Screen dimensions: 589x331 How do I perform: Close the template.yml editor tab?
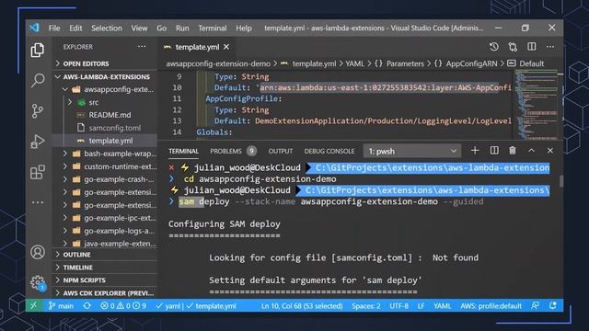[x=226, y=47]
